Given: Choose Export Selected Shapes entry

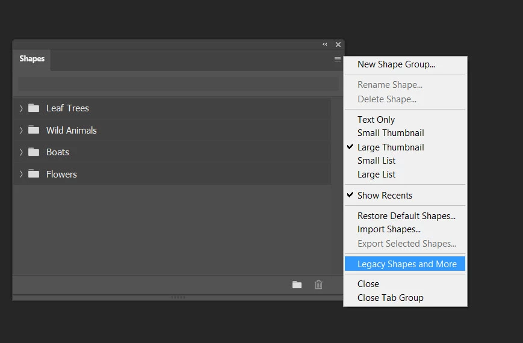Looking at the screenshot, I should click(405, 244).
